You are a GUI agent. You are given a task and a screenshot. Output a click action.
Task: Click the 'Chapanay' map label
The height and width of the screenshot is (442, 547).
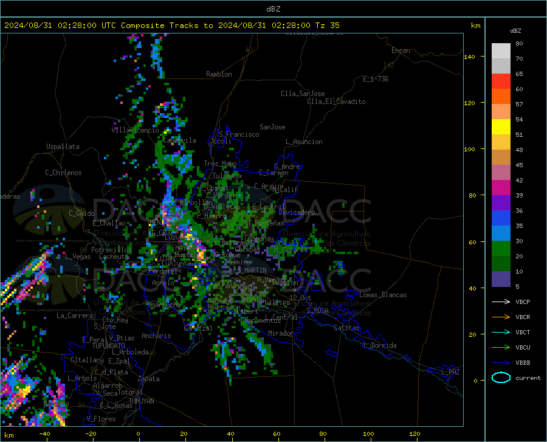click(259, 238)
